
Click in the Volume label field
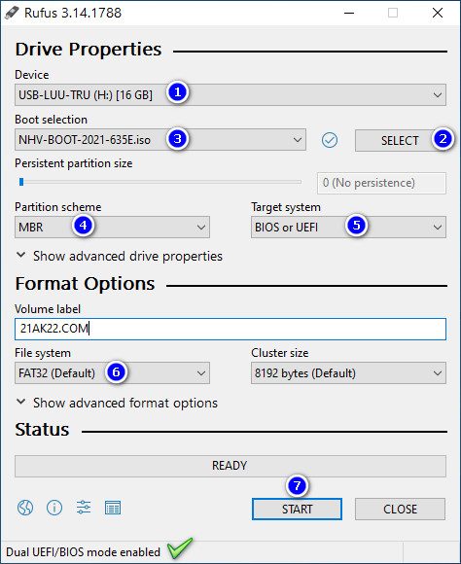point(230,329)
